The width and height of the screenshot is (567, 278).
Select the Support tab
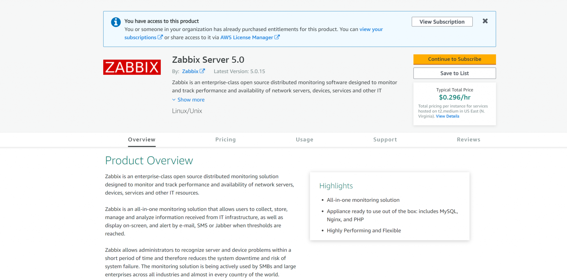tap(385, 139)
